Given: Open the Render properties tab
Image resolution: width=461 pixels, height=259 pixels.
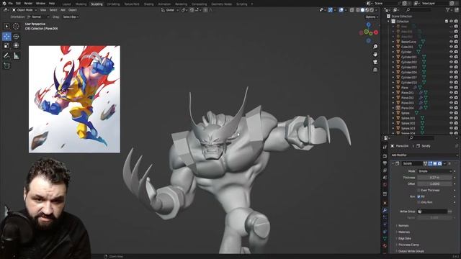Looking at the screenshot, I should click(385, 155).
